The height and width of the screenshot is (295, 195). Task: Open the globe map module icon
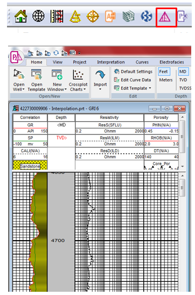click(x=38, y=16)
